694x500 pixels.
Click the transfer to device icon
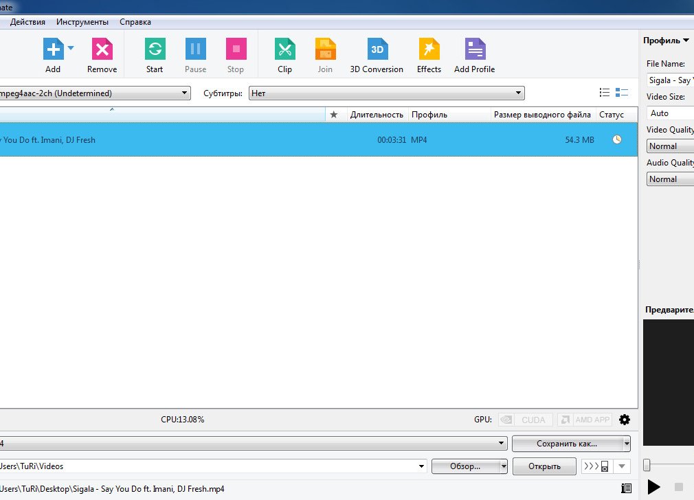click(x=596, y=466)
